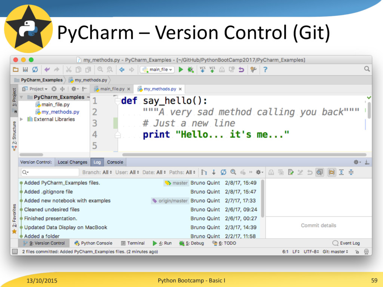Image resolution: width=383 pixels, height=287 pixels.
Task: Click the VCS Update Project icon
Action: coord(202,70)
